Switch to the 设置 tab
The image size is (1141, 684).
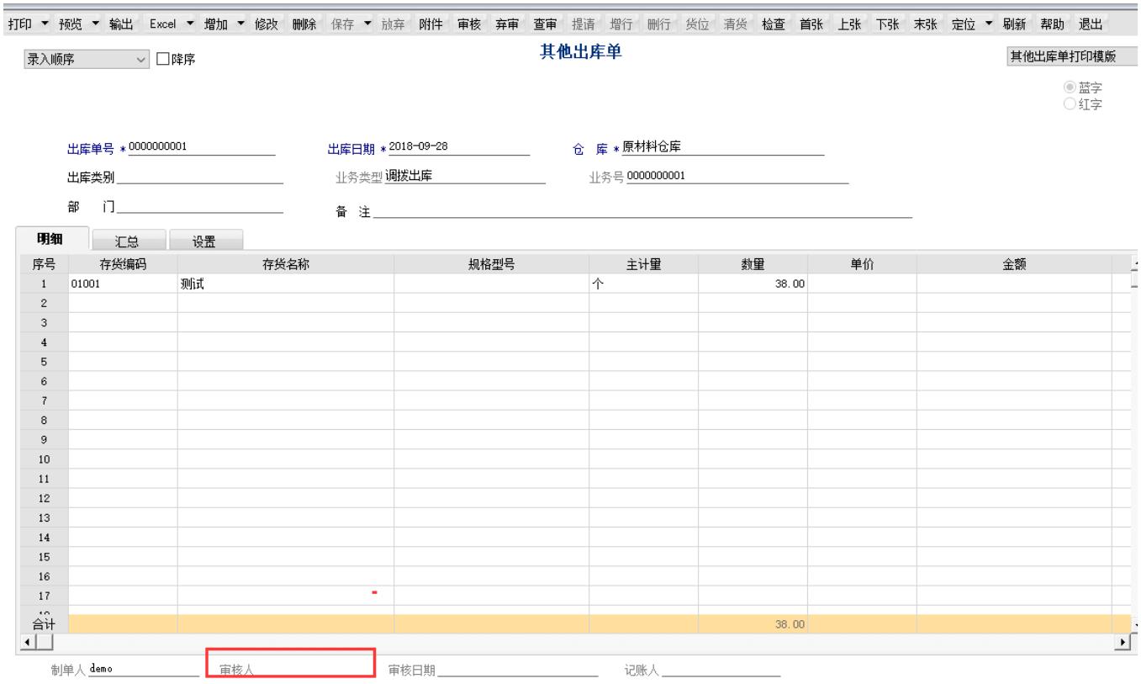(204, 242)
